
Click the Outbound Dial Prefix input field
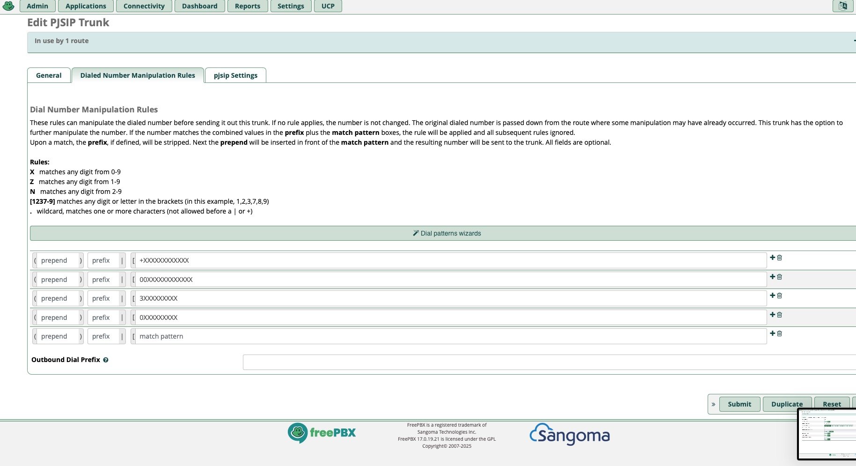click(549, 362)
